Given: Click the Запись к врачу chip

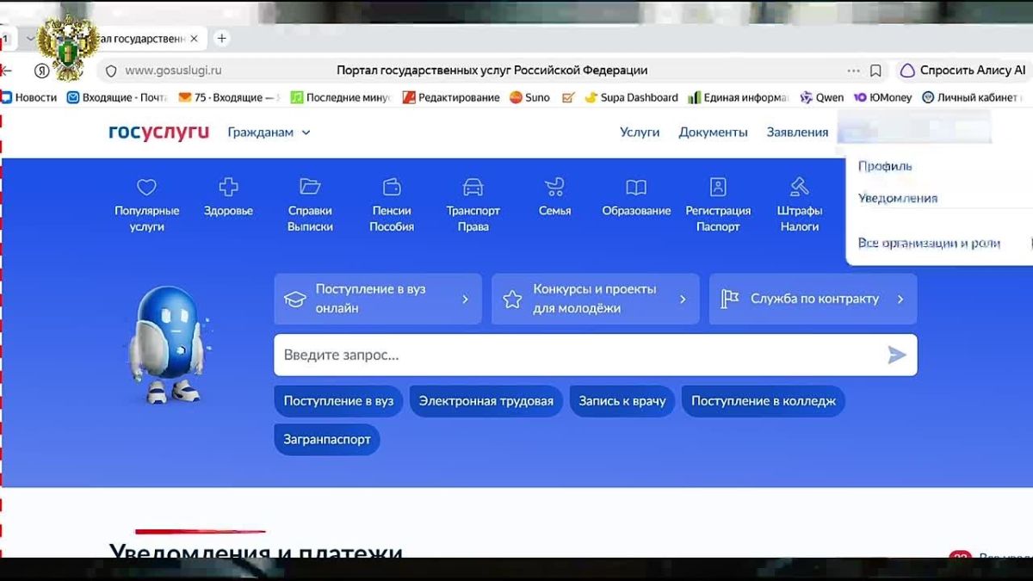Looking at the screenshot, I should (x=622, y=401).
